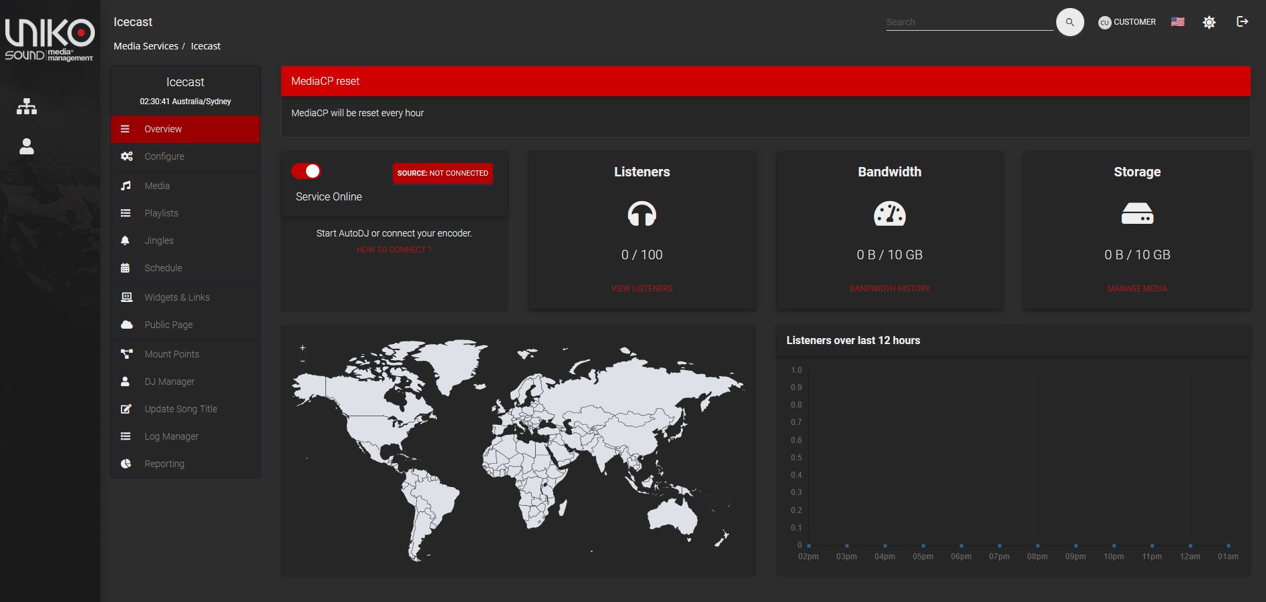Click the Update Song Title edit icon
The height and width of the screenshot is (602, 1266).
click(x=126, y=409)
